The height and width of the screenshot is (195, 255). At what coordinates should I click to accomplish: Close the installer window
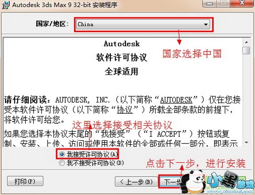[x=242, y=3]
